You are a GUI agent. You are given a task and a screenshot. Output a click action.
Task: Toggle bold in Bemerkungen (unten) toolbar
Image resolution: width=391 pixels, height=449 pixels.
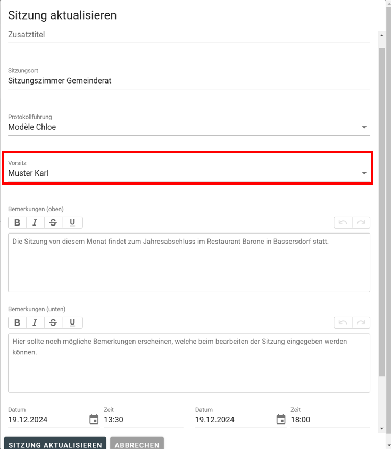click(x=18, y=322)
